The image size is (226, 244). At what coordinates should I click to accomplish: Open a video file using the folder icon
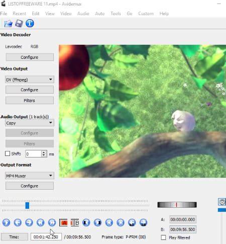(x=8, y=24)
